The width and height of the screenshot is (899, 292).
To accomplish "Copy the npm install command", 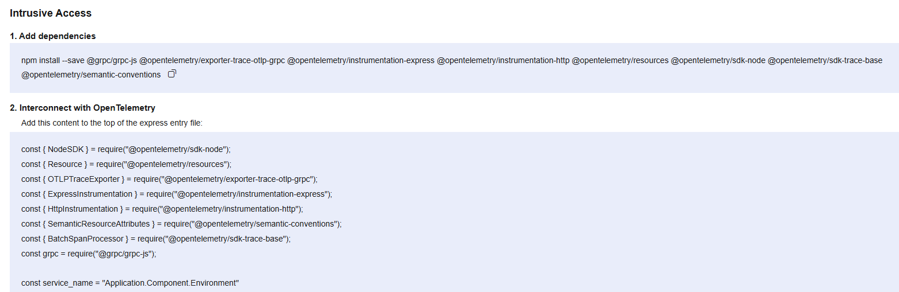I will 172,74.
